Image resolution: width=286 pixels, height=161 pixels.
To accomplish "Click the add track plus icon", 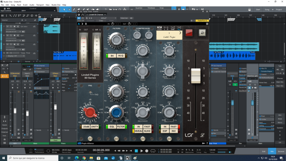I will point(36,16).
